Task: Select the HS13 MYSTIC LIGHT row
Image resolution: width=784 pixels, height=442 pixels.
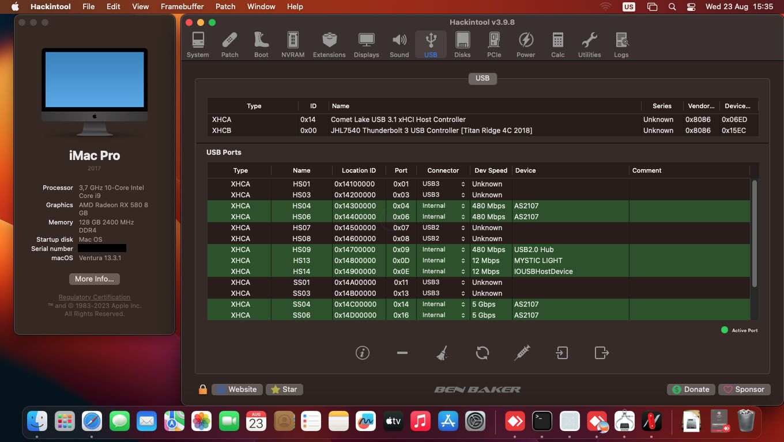Action: (479, 261)
